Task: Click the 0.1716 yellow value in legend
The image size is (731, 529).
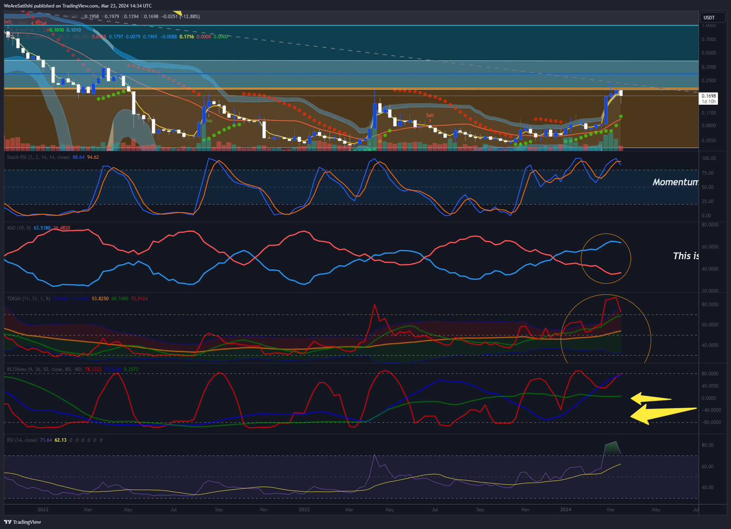Action: tap(187, 37)
